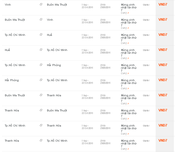Click the swap icon on Huế to Tp.Hồ Chí Minh row
This screenshot has width=175, height=152.
(x=41, y=50)
